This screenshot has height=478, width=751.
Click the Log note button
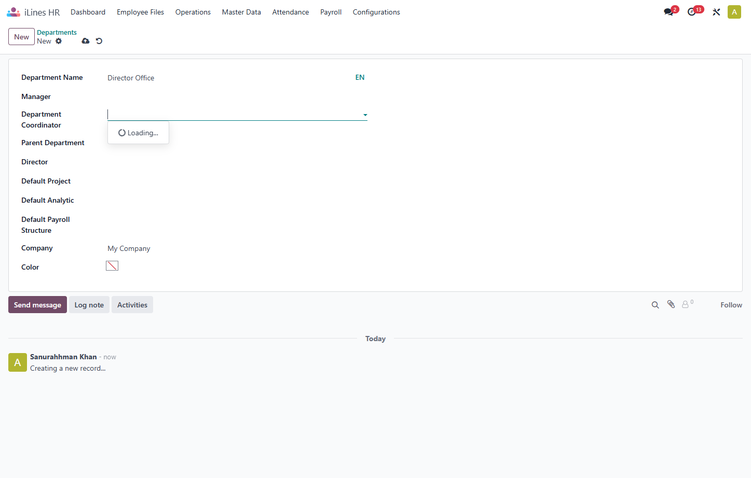coord(89,305)
